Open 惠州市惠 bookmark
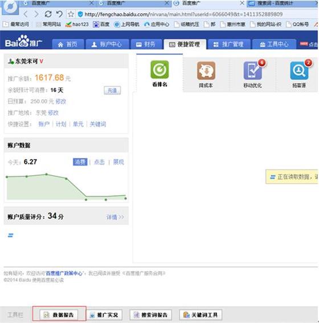The image size is (319, 323). pyautogui.click(x=232, y=25)
